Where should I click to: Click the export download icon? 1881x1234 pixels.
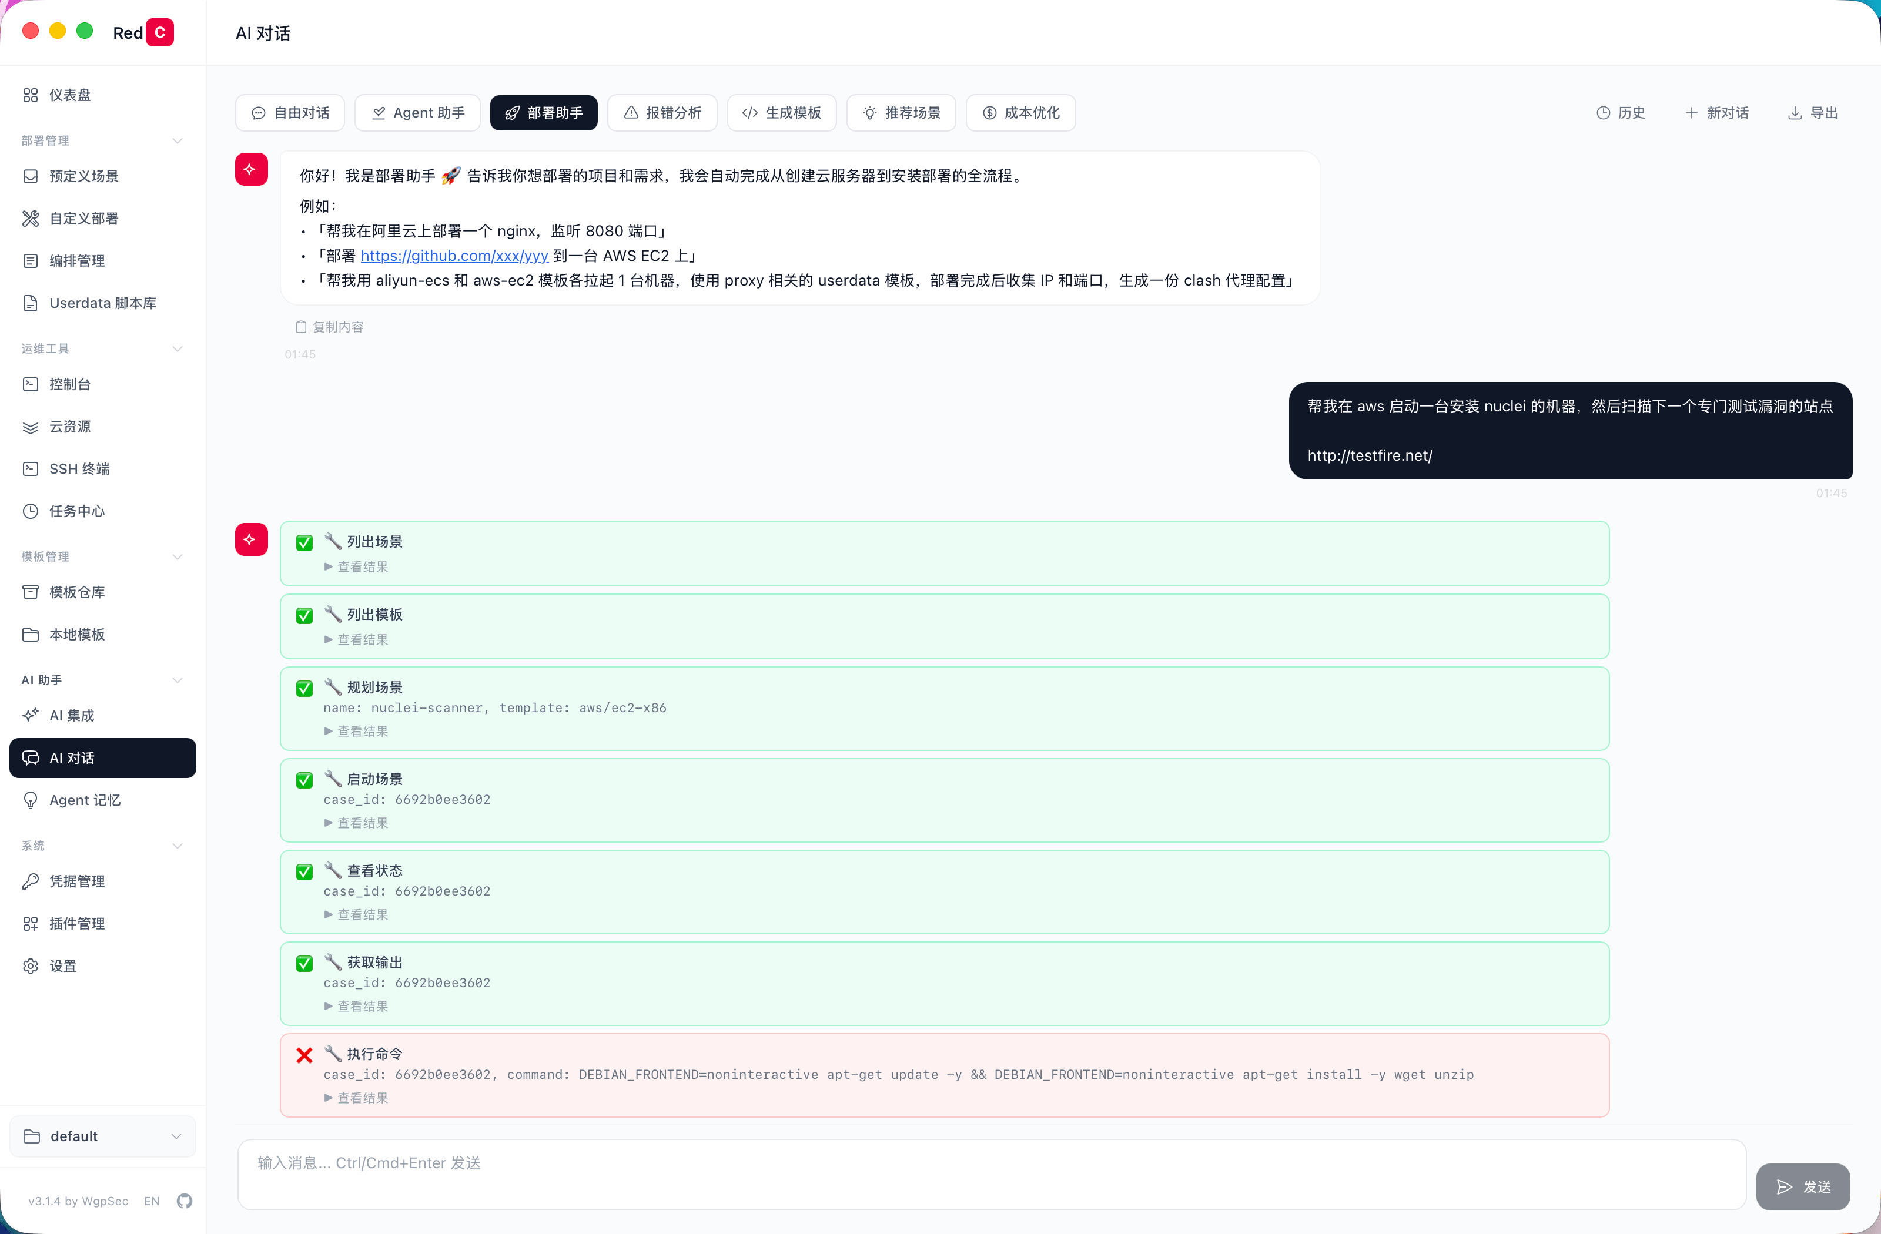pyautogui.click(x=1794, y=113)
